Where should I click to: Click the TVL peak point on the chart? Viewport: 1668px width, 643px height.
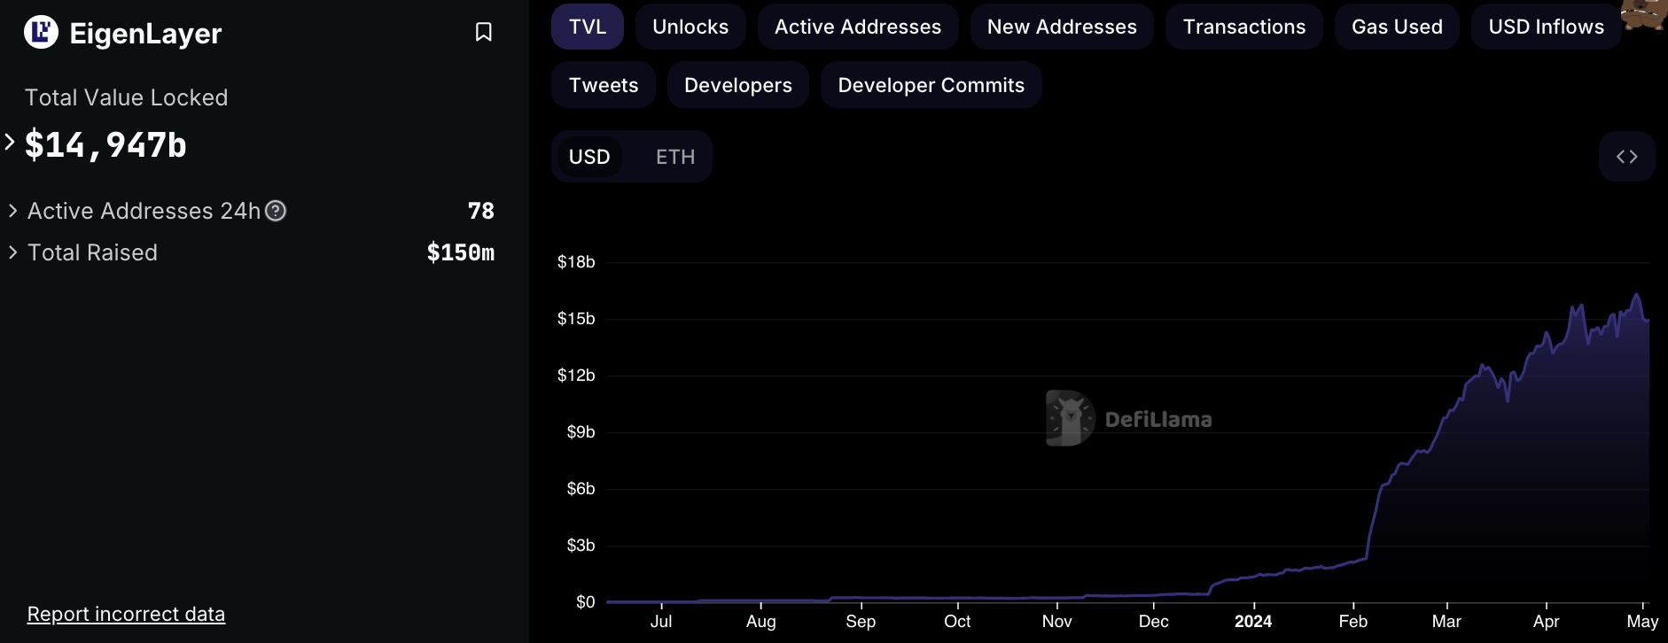pyautogui.click(x=1636, y=295)
